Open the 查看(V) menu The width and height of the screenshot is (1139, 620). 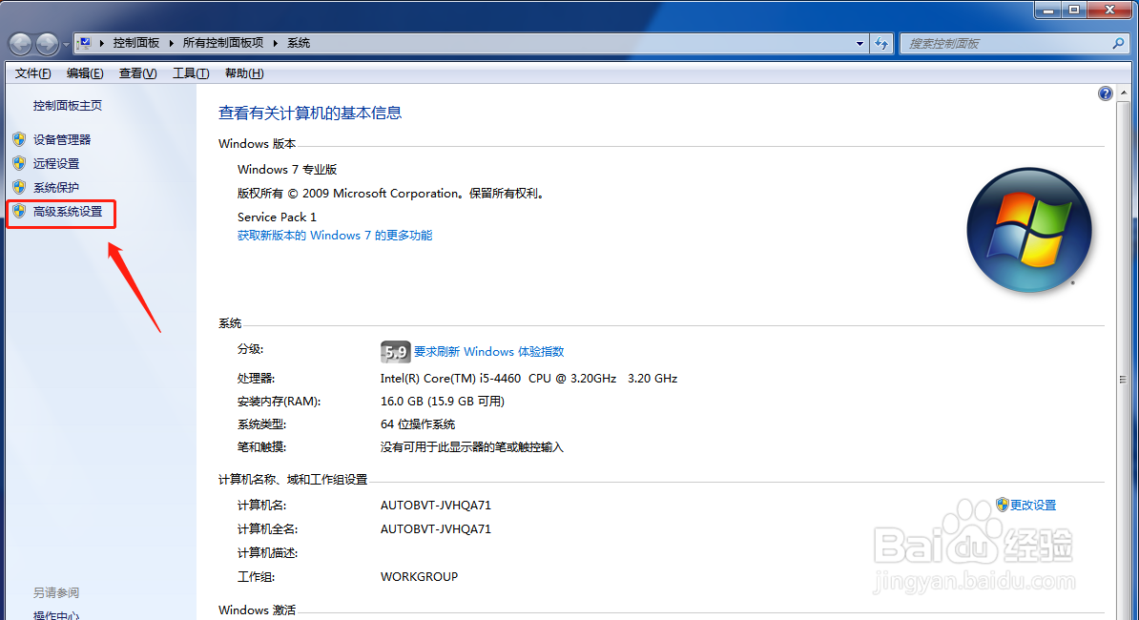coord(138,73)
